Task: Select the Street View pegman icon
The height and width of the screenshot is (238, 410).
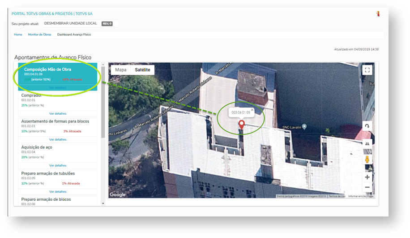Action: [367, 160]
